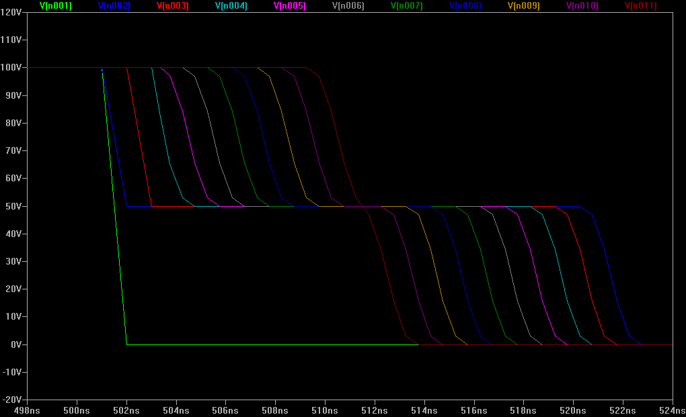Click the 498ns time axis label
The image size is (686, 417).
[27, 410]
